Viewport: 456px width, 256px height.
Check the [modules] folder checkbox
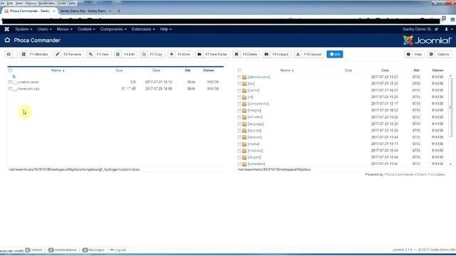point(239,151)
